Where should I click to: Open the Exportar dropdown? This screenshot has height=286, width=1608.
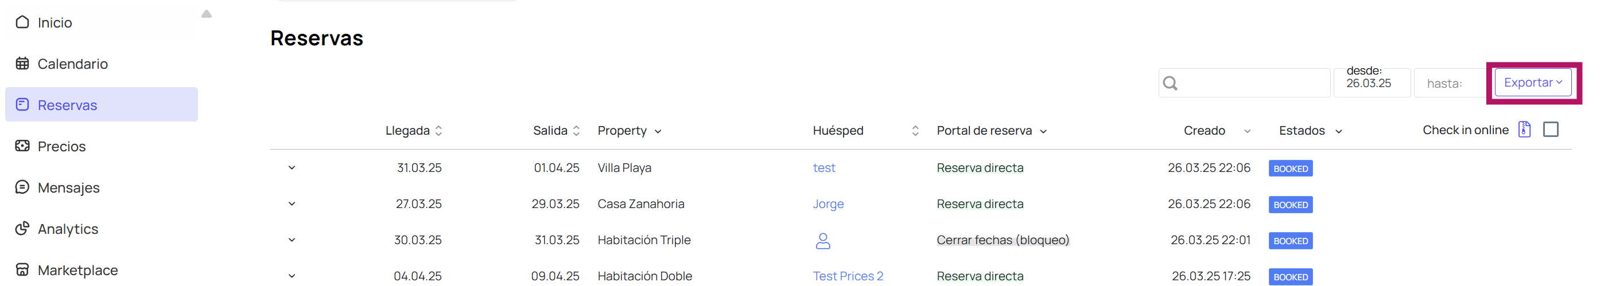[1532, 83]
